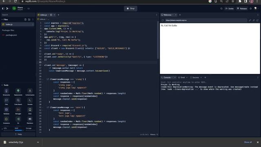Create a new file in Files
261x147 pixels.
[25, 20]
